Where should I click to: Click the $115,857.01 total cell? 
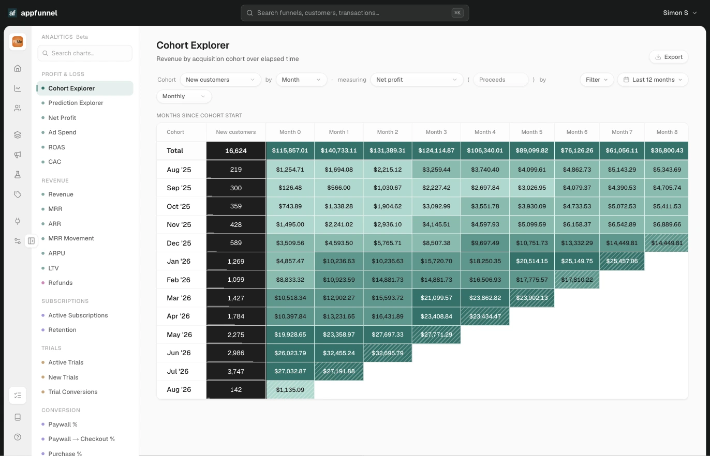click(x=290, y=151)
